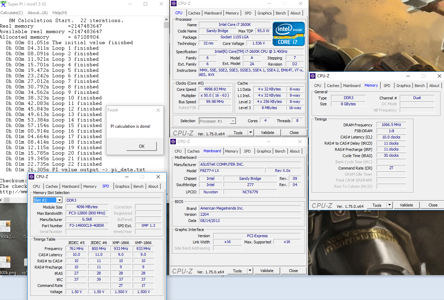Click the Core Voltage 1.536 V value
The height and width of the screenshot is (300, 444).
[259, 43]
